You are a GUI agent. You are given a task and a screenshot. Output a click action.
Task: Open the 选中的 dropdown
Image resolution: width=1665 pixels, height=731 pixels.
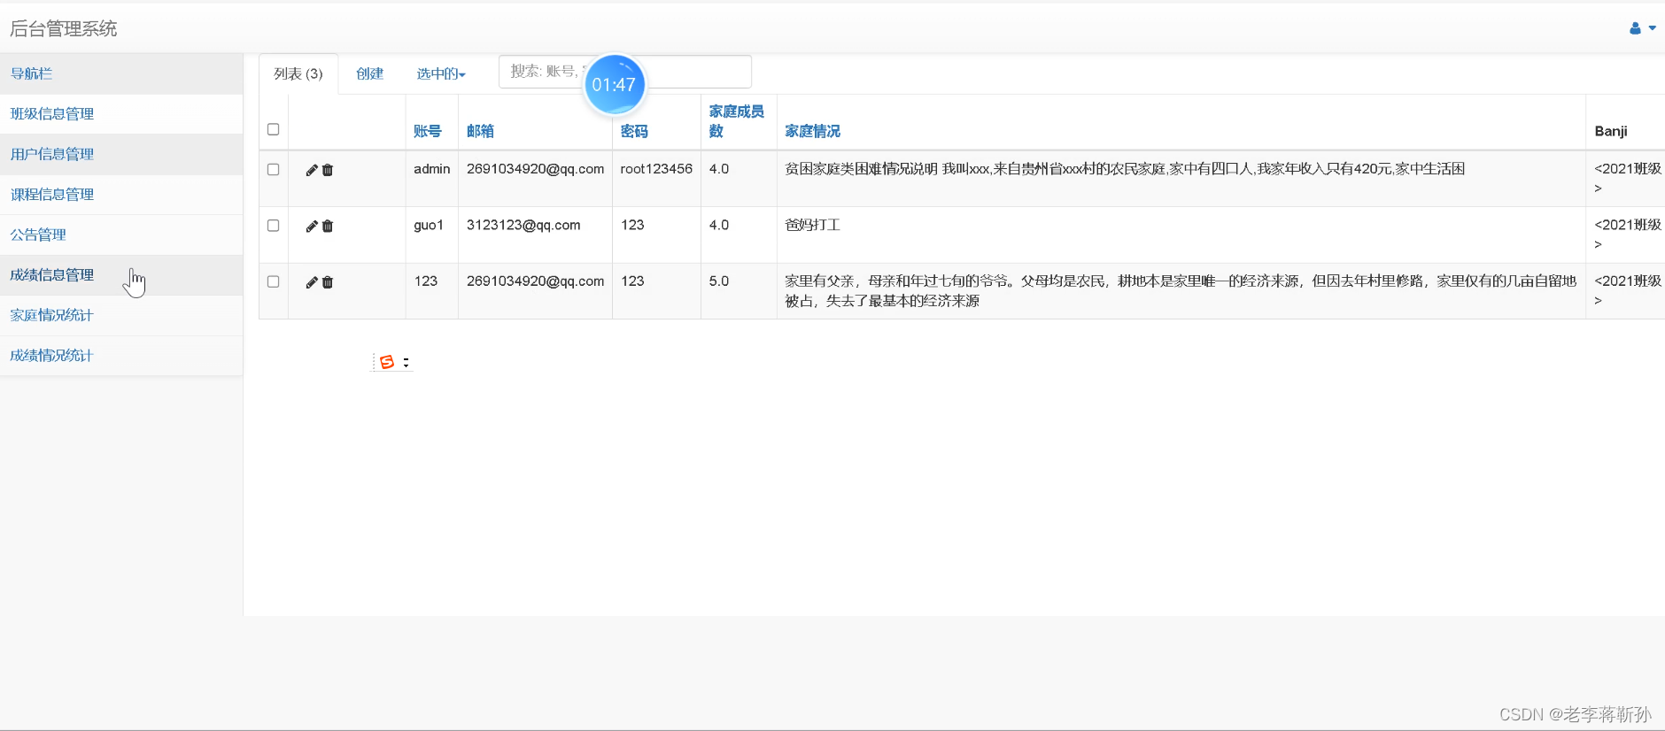coord(441,73)
